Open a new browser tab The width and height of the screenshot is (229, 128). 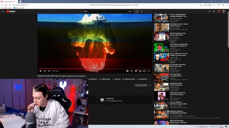coord(20,1)
